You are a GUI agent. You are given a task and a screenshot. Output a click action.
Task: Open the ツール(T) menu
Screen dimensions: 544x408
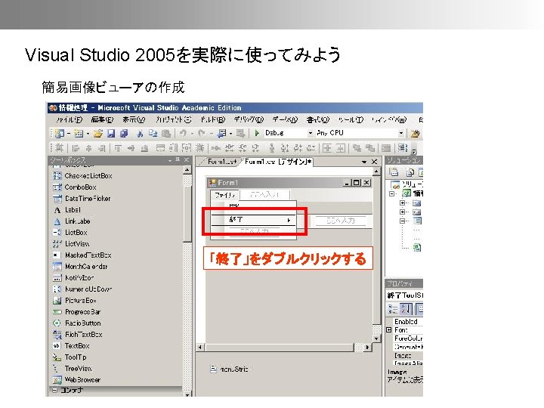click(x=351, y=119)
